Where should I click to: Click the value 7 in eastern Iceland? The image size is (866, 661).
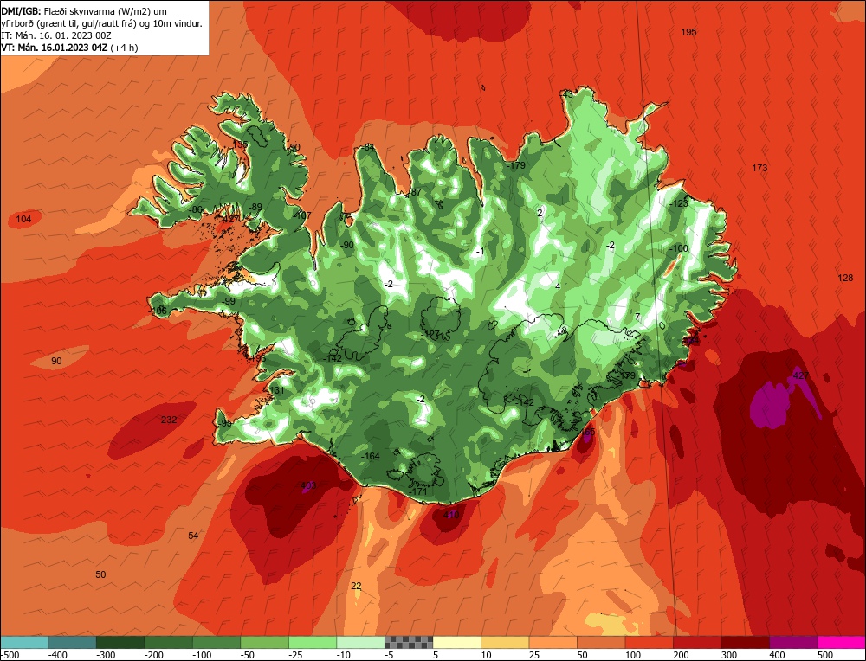coord(637,317)
